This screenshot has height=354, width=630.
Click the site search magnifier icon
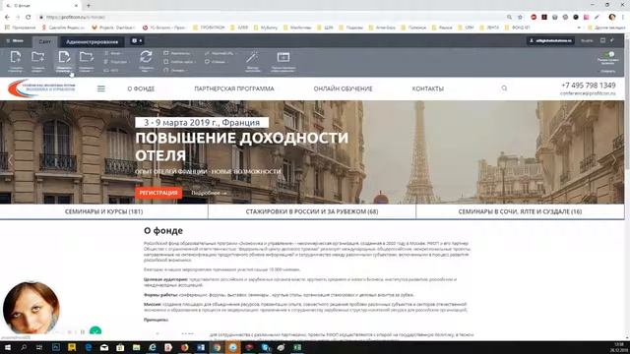tap(504, 88)
